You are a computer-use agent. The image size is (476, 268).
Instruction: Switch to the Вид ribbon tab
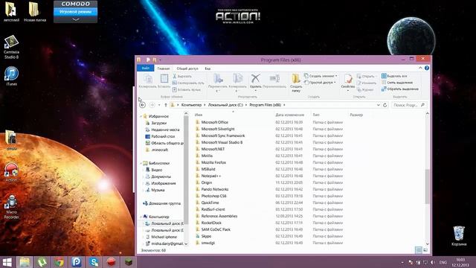pos(208,68)
